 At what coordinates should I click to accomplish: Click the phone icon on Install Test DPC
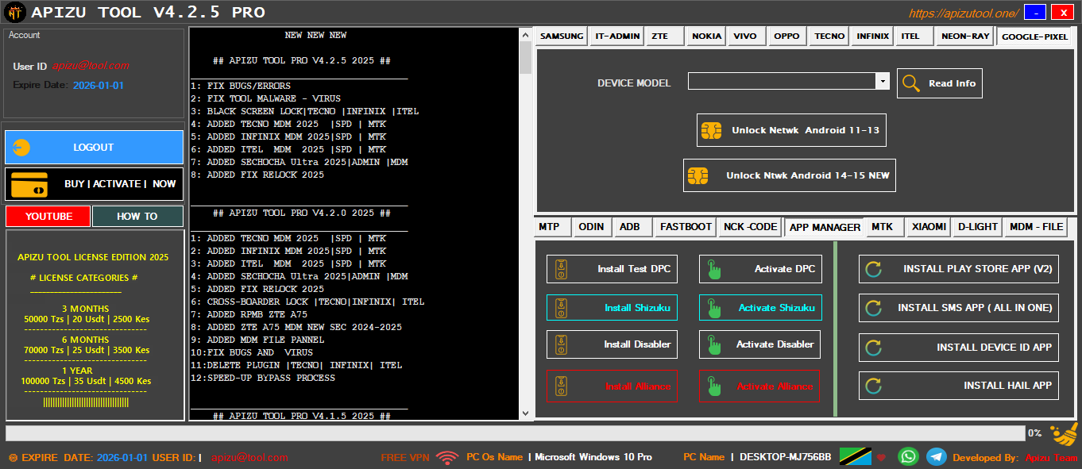click(x=561, y=269)
